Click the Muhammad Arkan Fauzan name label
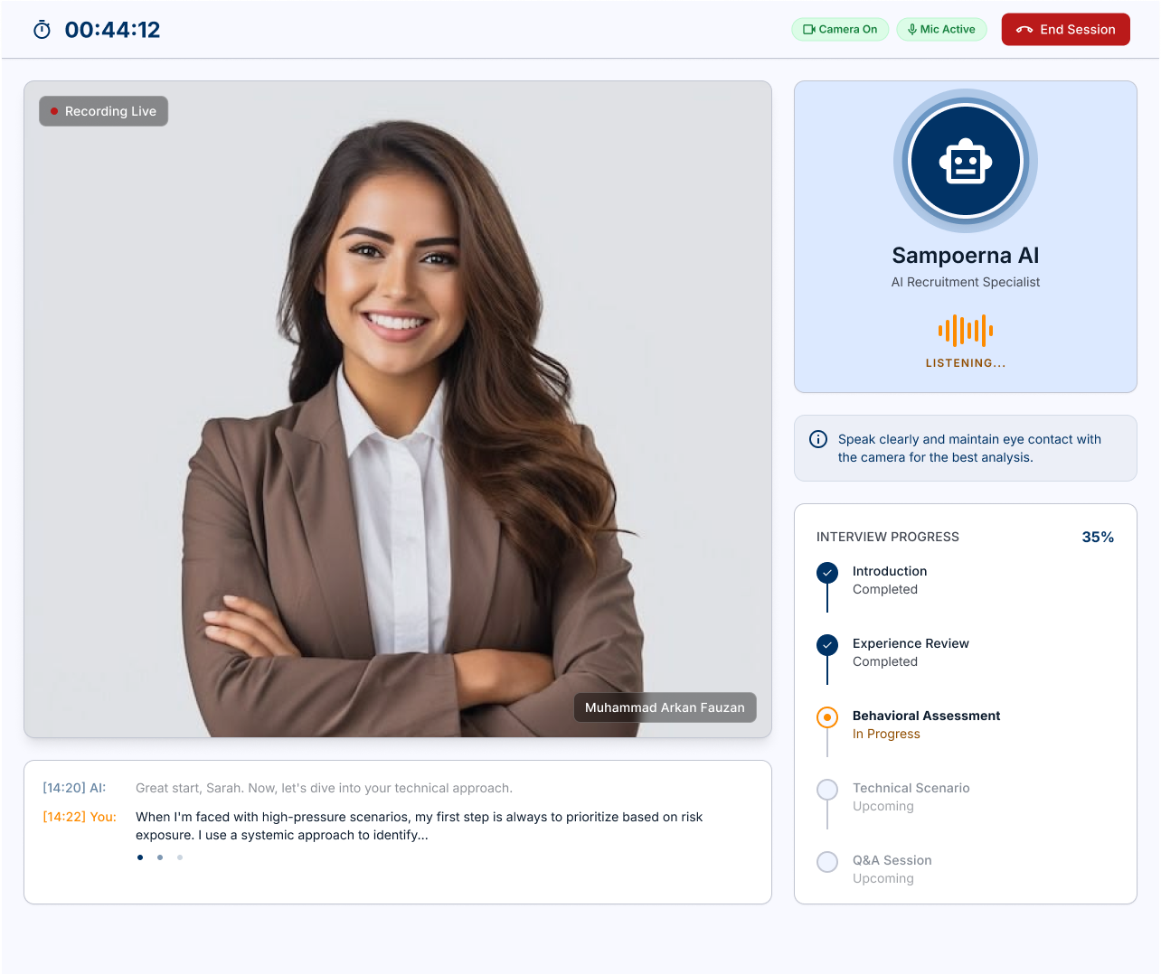This screenshot has width=1161, height=974. click(x=665, y=707)
